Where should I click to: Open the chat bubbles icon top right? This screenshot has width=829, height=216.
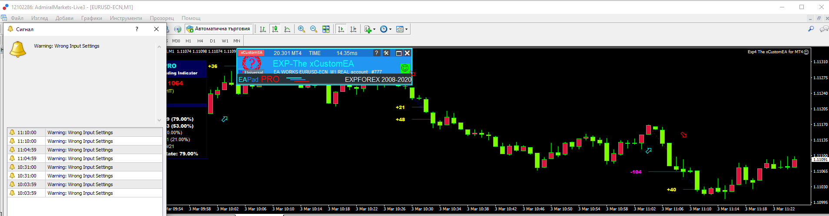(824, 29)
